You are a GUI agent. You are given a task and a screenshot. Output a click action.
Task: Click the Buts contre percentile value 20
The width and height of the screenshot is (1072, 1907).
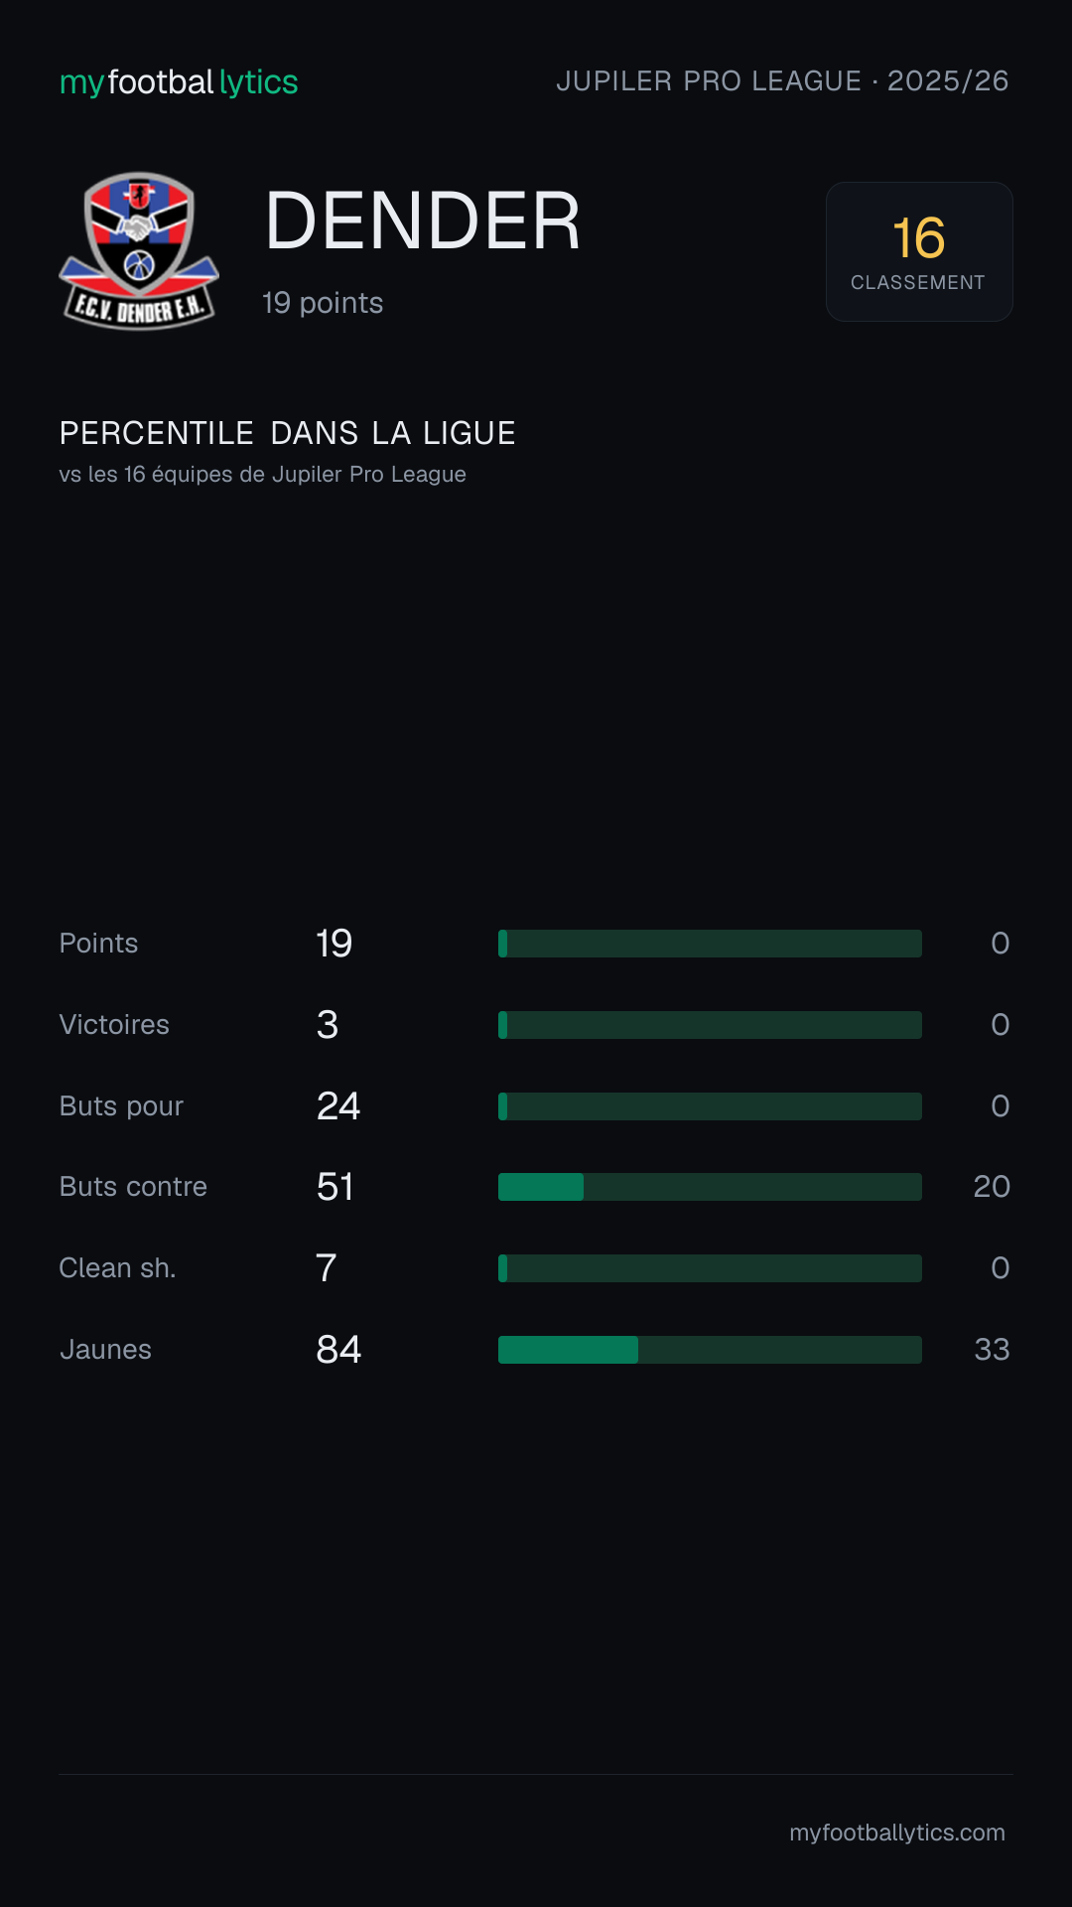pos(992,1187)
